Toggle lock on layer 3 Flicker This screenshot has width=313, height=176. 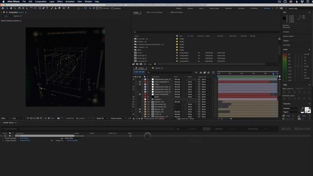[x=140, y=85]
